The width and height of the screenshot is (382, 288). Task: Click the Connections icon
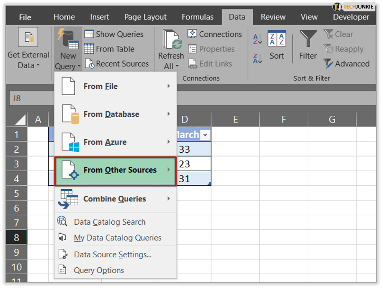[x=192, y=34]
